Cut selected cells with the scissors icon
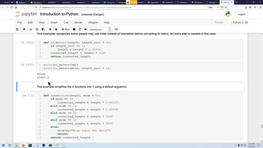 (31, 29)
